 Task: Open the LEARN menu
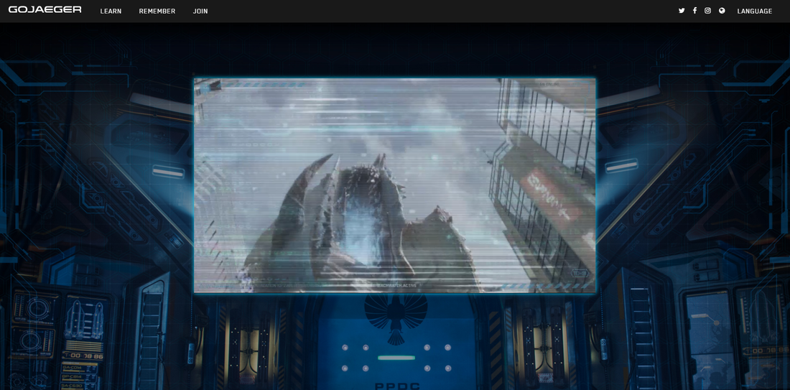(111, 11)
